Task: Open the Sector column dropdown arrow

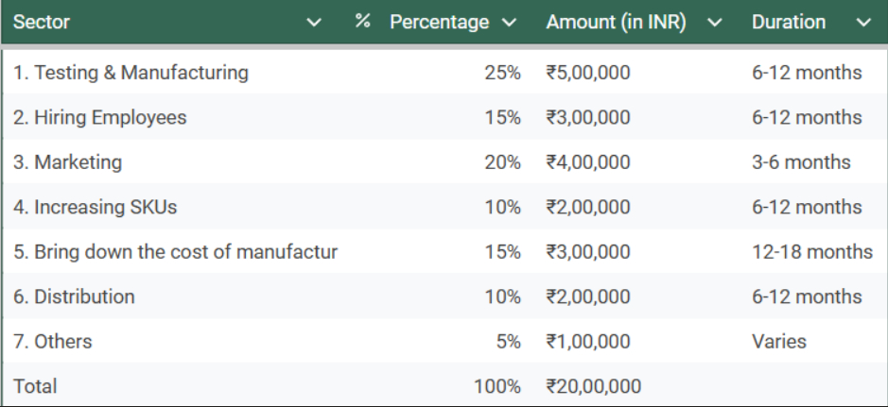Action: [x=315, y=23]
